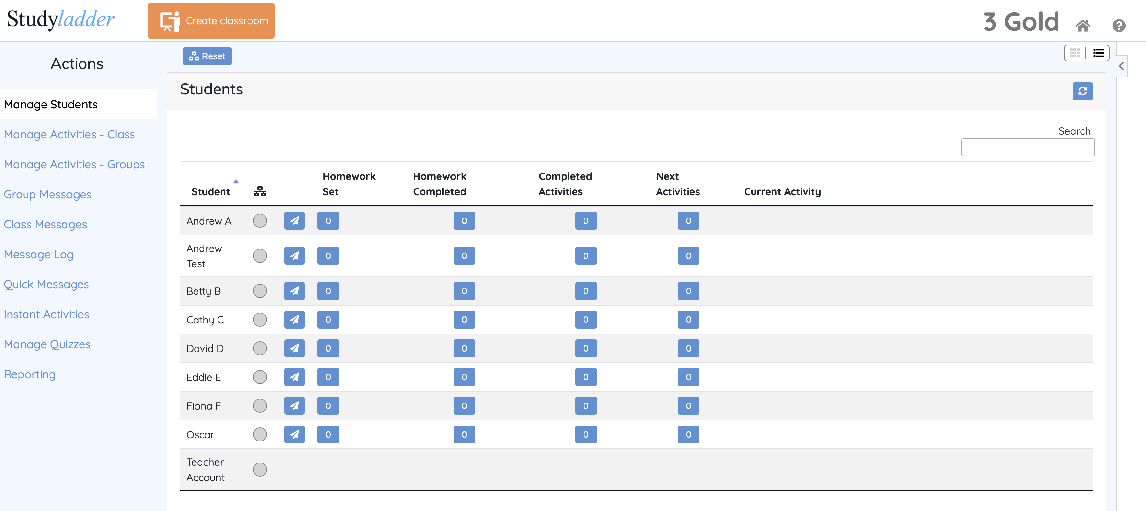Switch to list view layout

(1097, 53)
